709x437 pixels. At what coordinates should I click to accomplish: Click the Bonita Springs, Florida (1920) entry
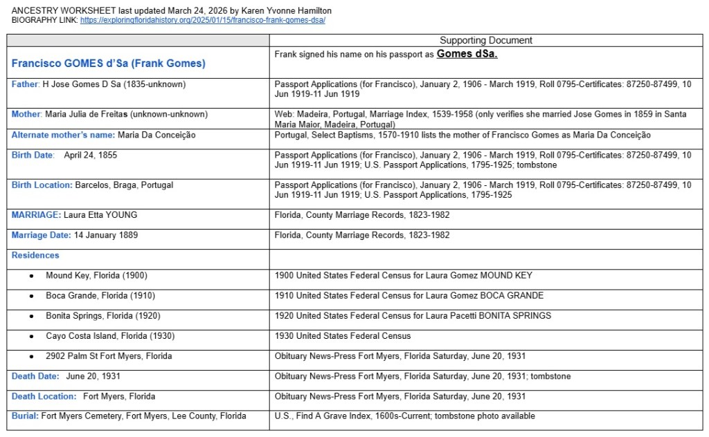click(104, 315)
